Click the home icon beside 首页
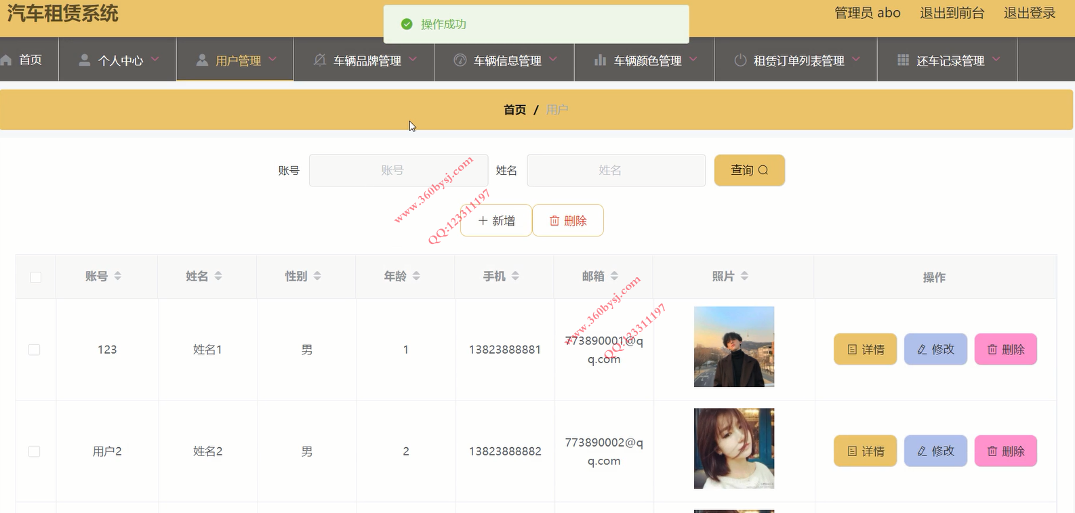The height and width of the screenshot is (513, 1075). click(x=6, y=60)
